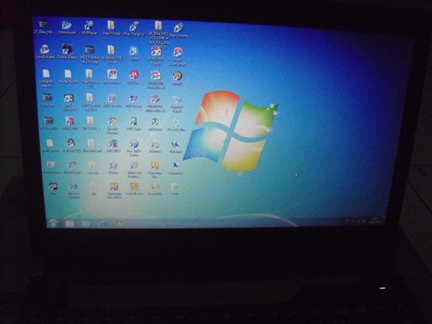Launch the Diablo II.exe shortcut
This screenshot has height=324, width=432.
point(67,51)
